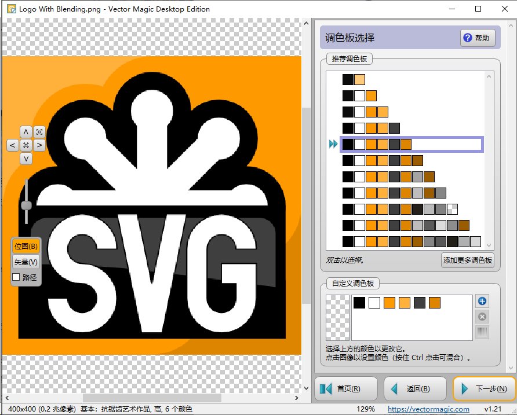Image resolution: width=517 pixels, height=415 pixels.
Task: Maximize the Vector Magic window
Action: 478,9
